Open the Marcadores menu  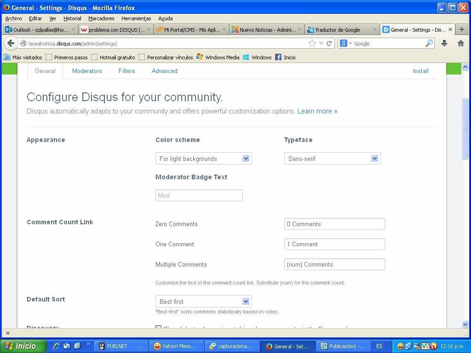101,18
